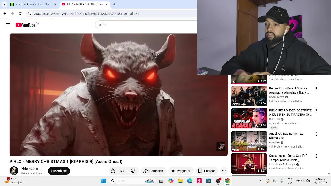331x186 pixels.
Task: Dislike the video with the thumbs-down button
Action: click(x=133, y=171)
